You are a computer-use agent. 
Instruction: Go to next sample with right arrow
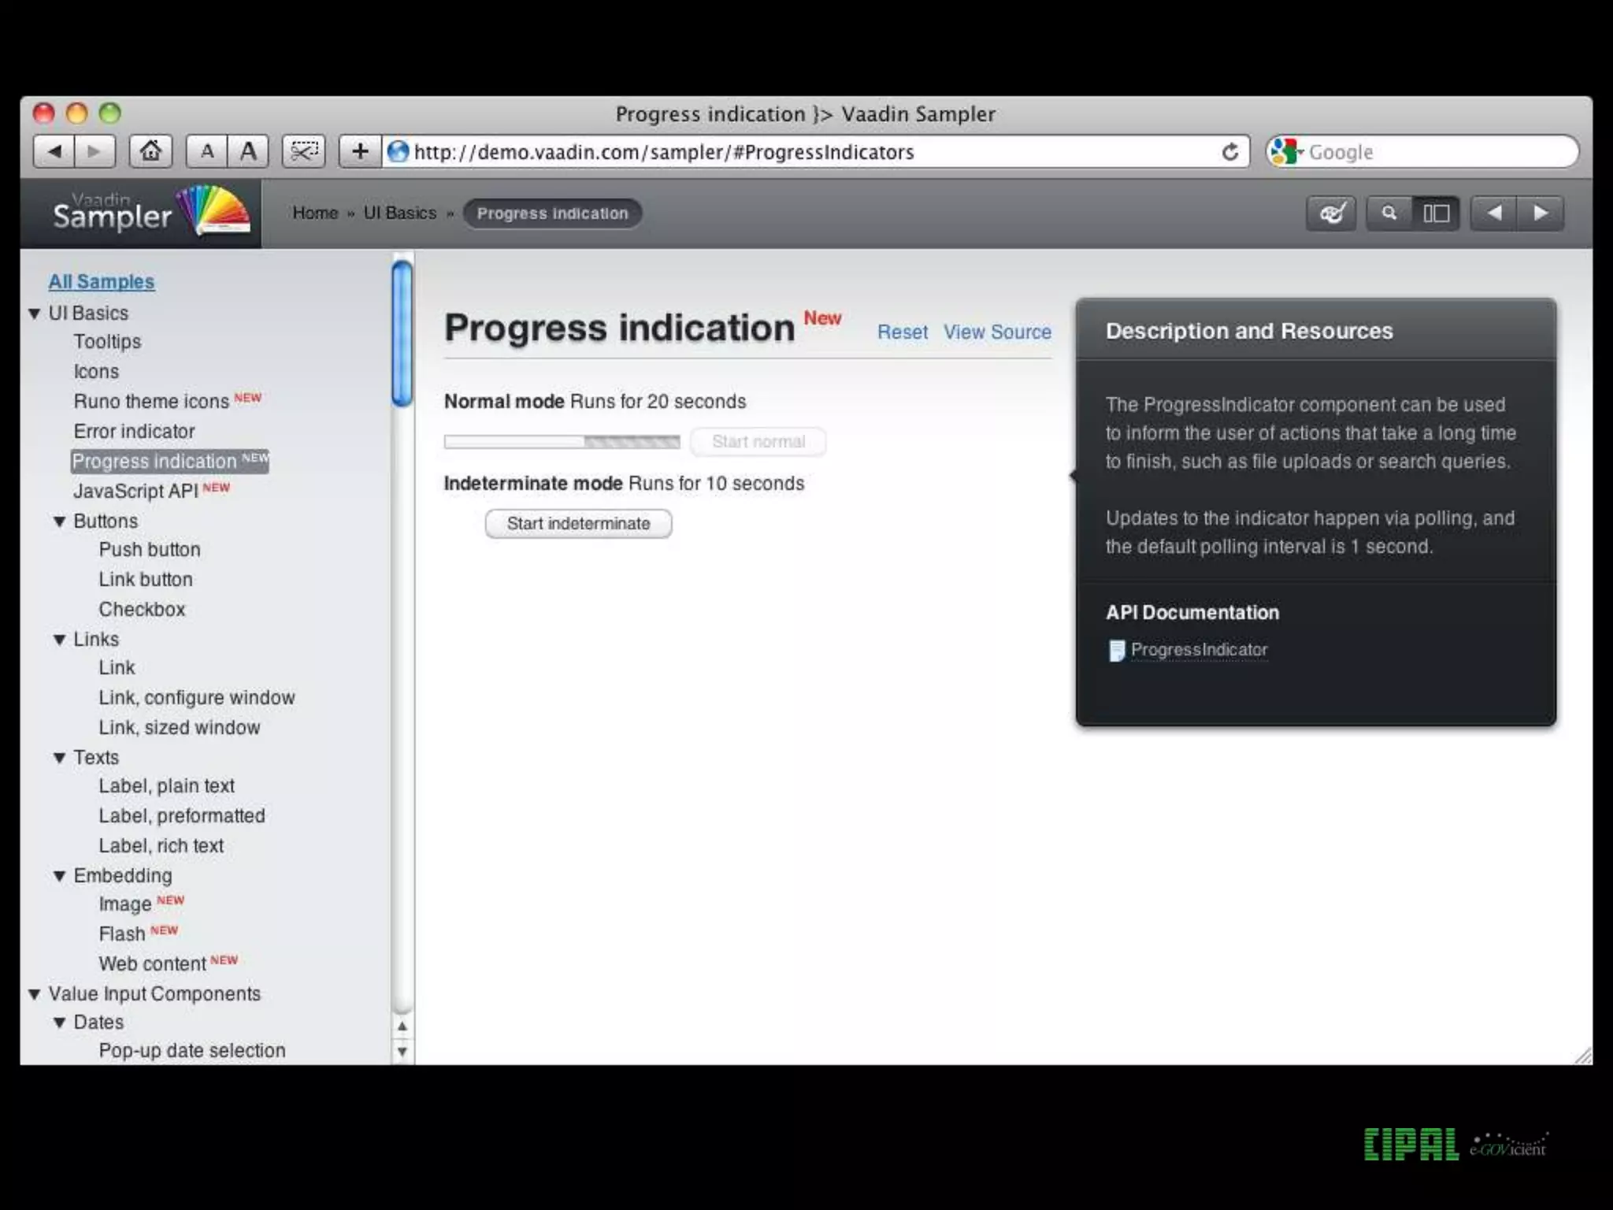point(1541,213)
